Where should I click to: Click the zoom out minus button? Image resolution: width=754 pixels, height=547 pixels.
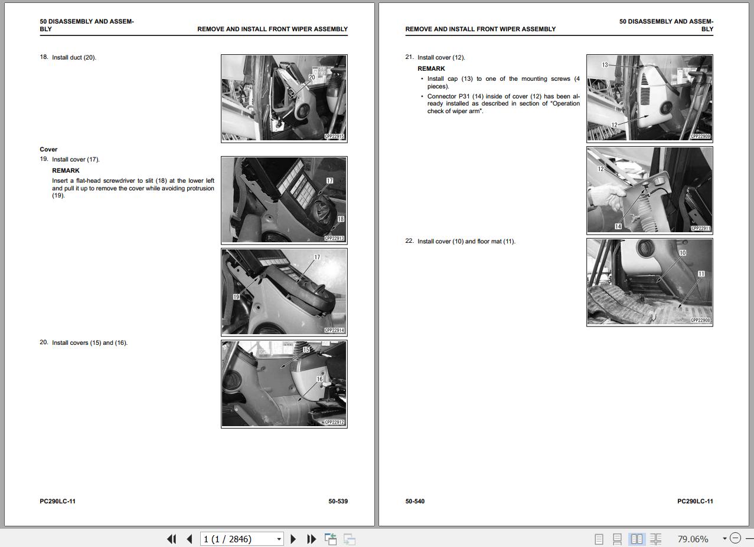coord(735,538)
